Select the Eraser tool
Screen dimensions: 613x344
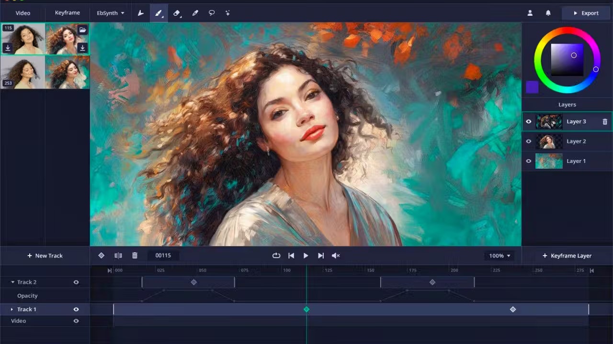(177, 13)
